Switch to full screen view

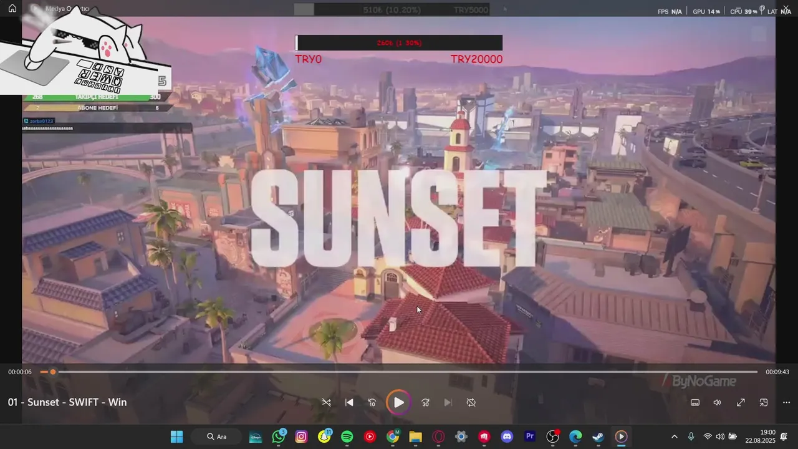[741, 402]
